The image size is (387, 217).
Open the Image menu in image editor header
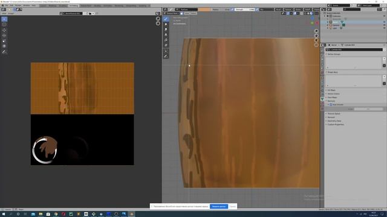pos(11,13)
